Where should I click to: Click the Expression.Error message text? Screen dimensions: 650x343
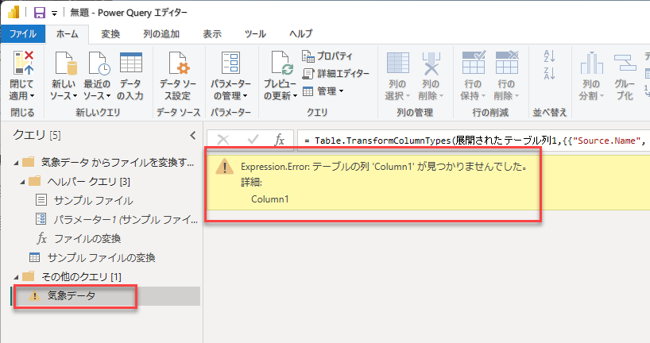tap(384, 167)
